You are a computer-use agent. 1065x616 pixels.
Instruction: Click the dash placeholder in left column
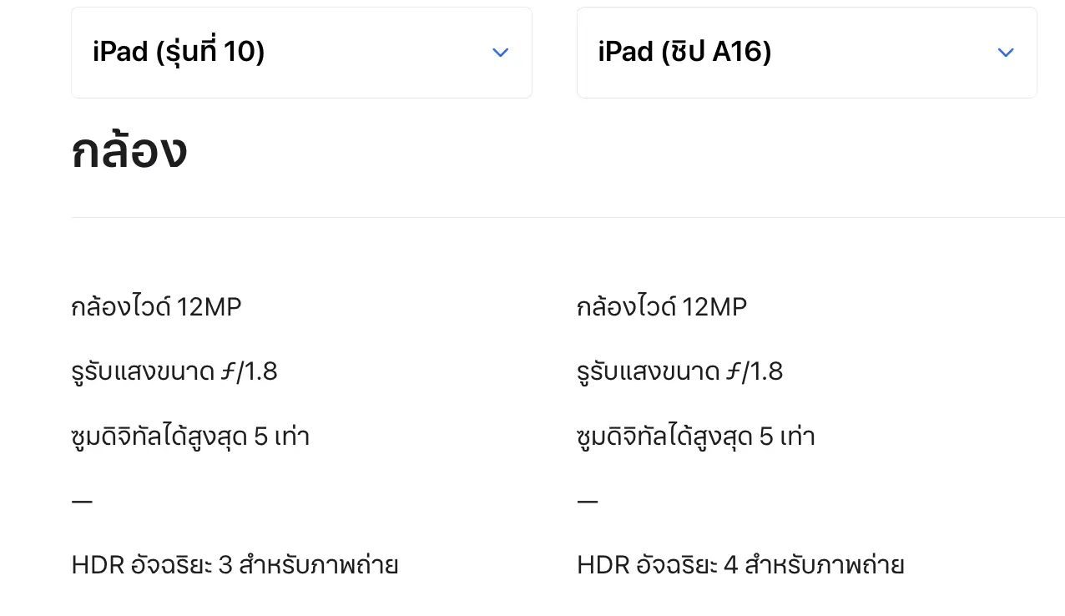[82, 502]
